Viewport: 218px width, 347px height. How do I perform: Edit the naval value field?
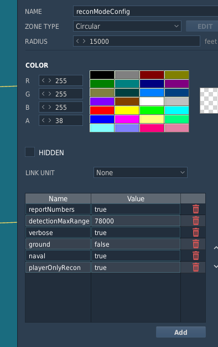[x=136, y=256]
